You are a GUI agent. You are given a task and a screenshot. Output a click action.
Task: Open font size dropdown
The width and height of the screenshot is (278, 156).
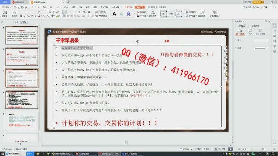point(46,12)
